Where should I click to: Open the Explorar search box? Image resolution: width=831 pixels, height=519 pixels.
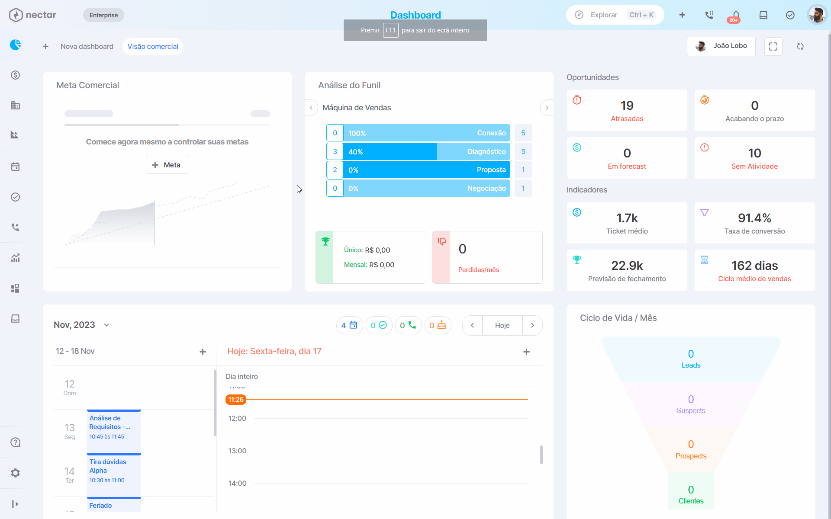click(x=615, y=15)
